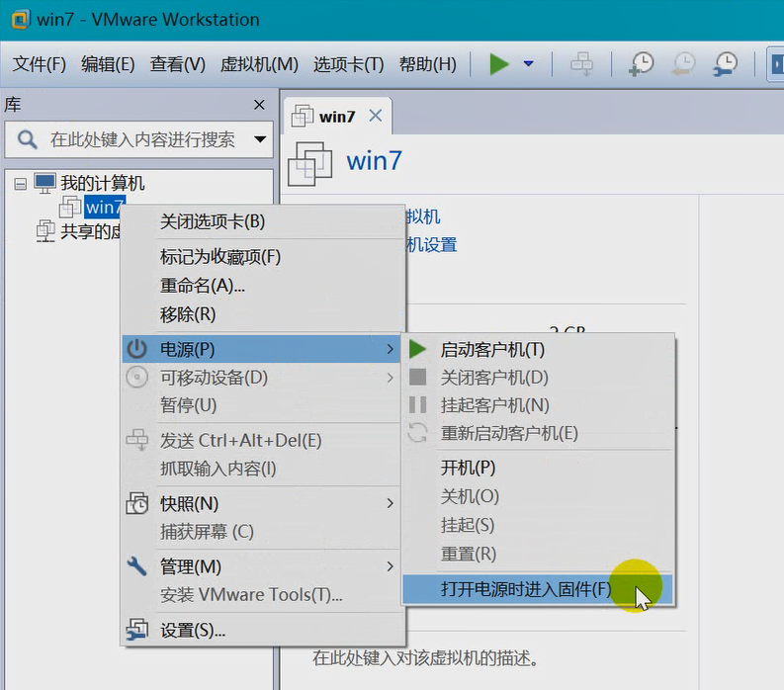Select 我的计算机 in the library tree
Image resolution: width=784 pixels, height=690 pixels.
(103, 183)
